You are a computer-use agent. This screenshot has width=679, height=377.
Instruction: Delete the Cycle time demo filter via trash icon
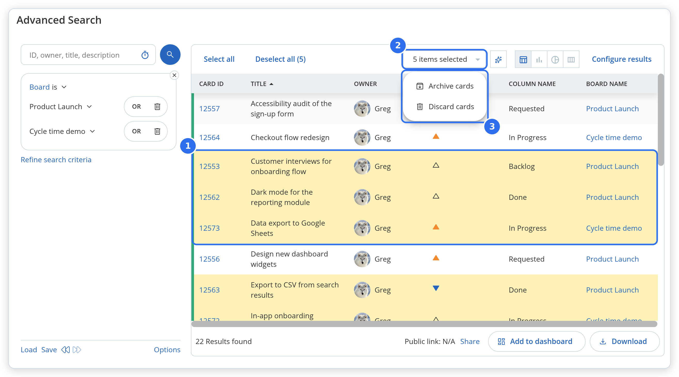(157, 131)
